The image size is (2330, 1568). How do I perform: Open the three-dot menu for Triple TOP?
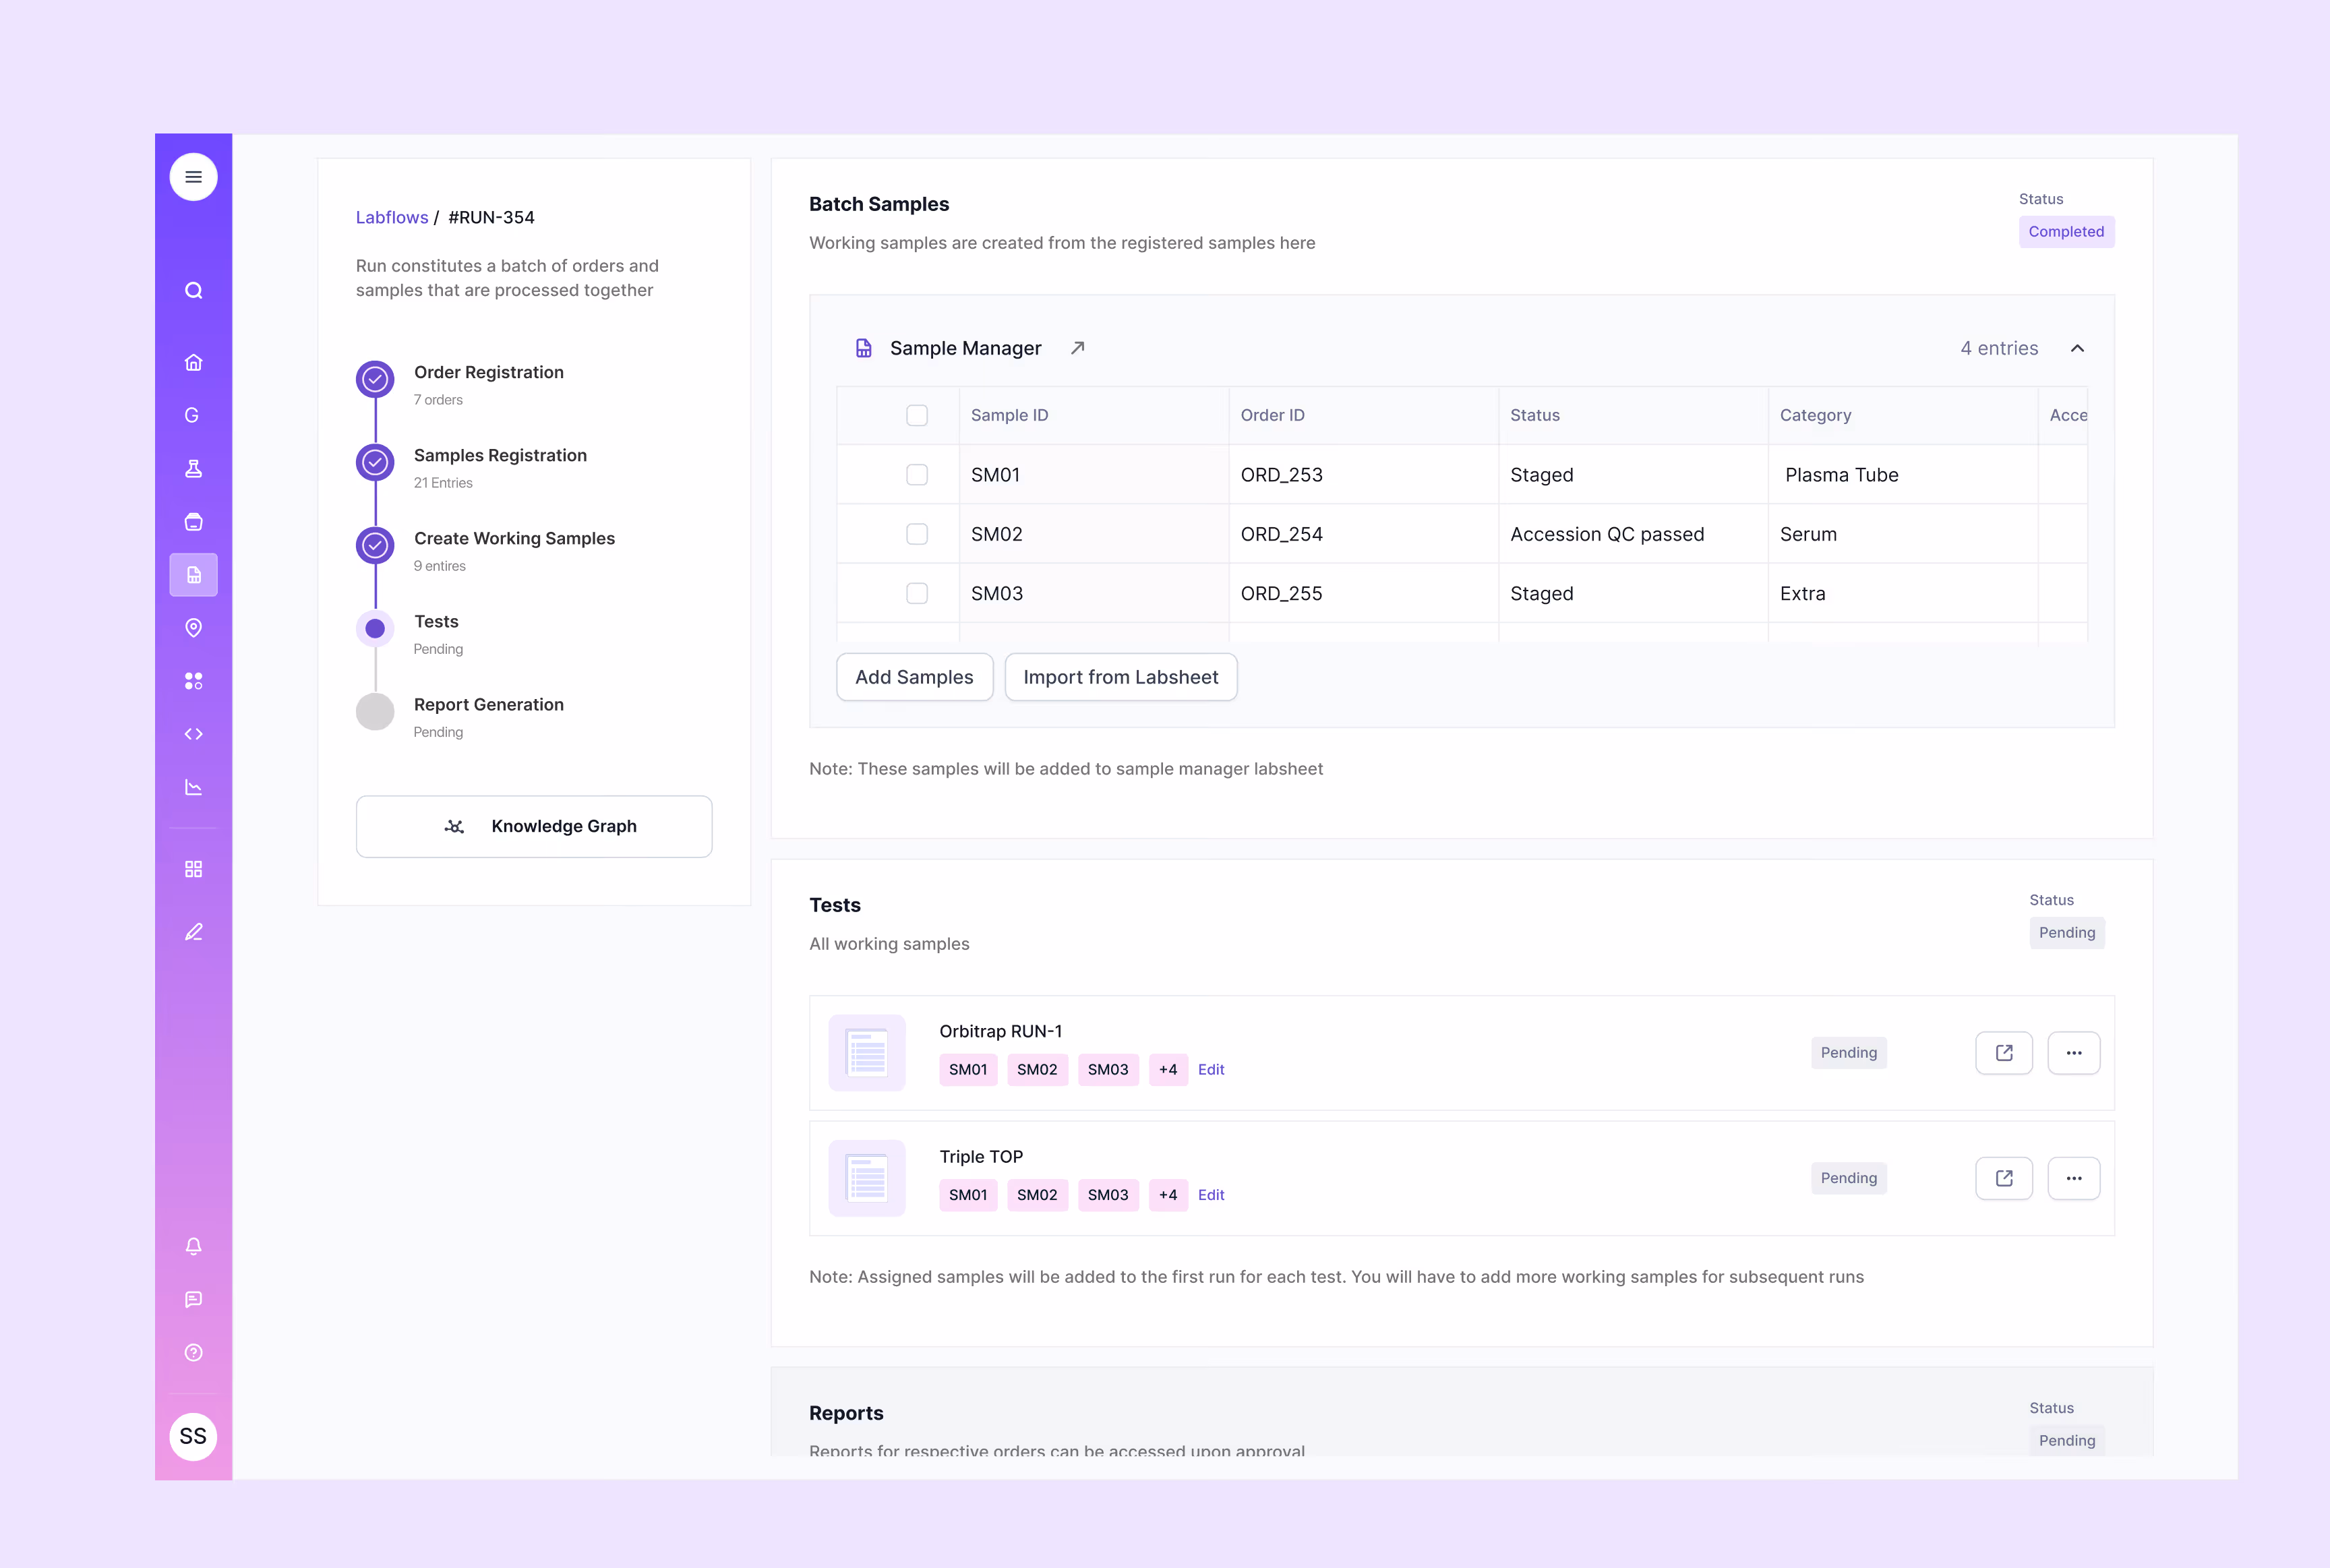(2074, 1178)
